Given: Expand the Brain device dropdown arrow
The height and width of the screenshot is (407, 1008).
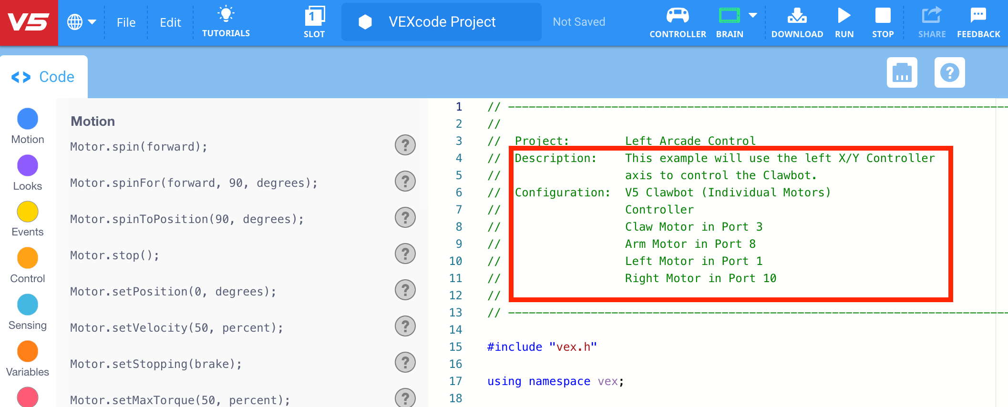Looking at the screenshot, I should point(752,15).
